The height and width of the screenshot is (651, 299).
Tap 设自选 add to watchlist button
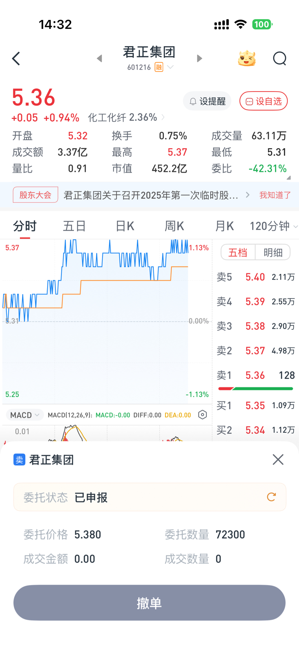coord(264,101)
